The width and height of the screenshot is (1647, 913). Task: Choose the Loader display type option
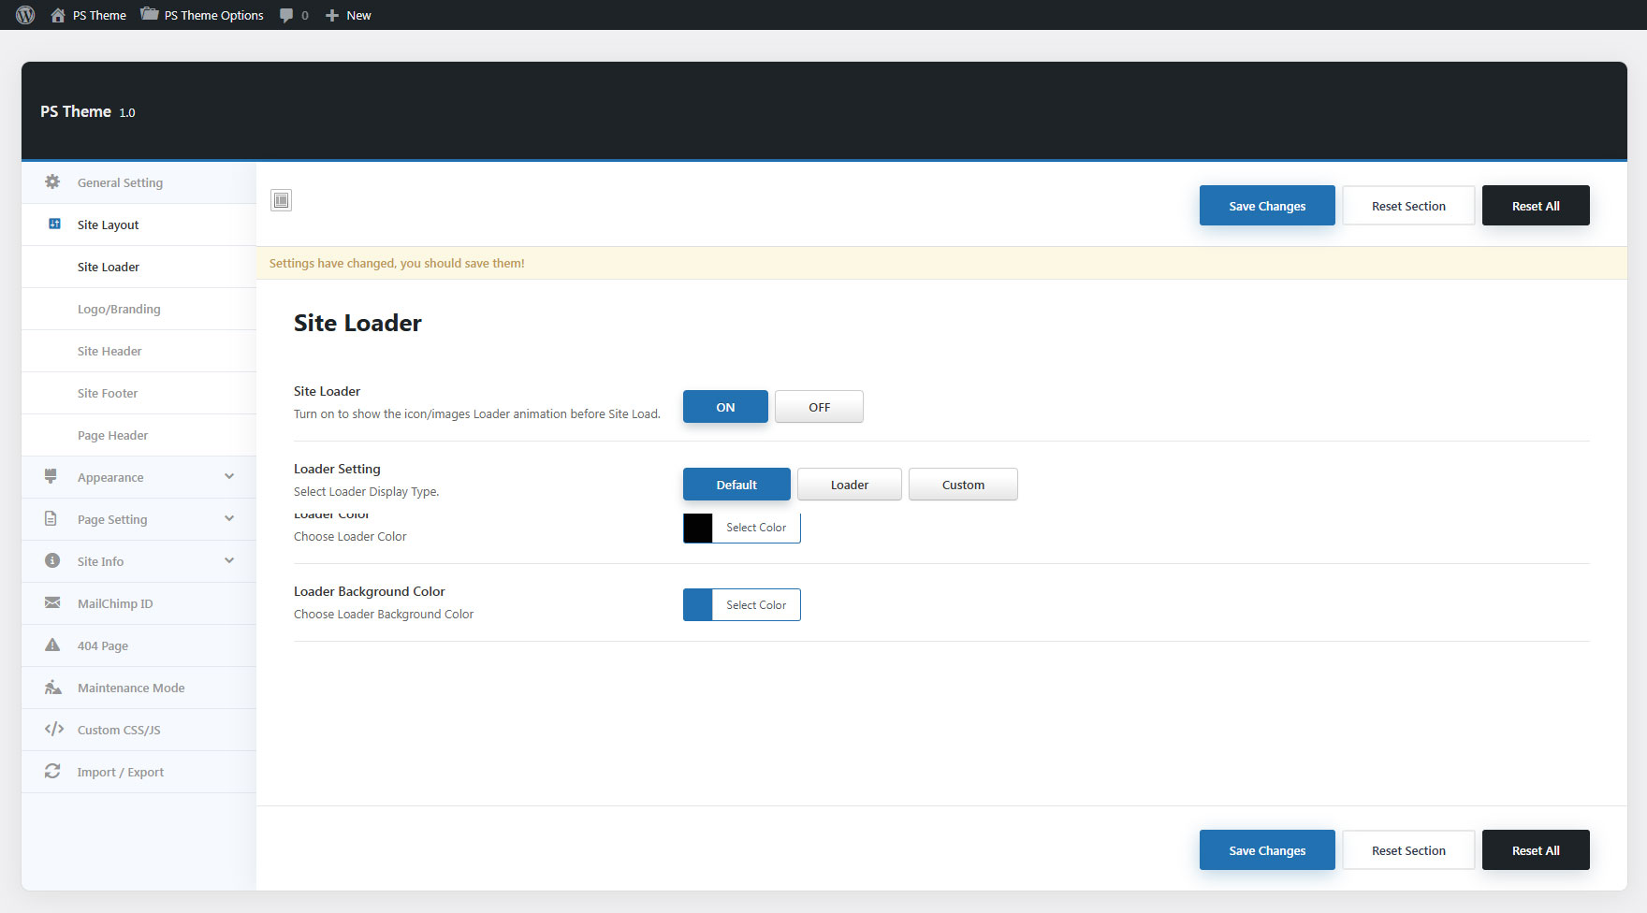click(849, 485)
